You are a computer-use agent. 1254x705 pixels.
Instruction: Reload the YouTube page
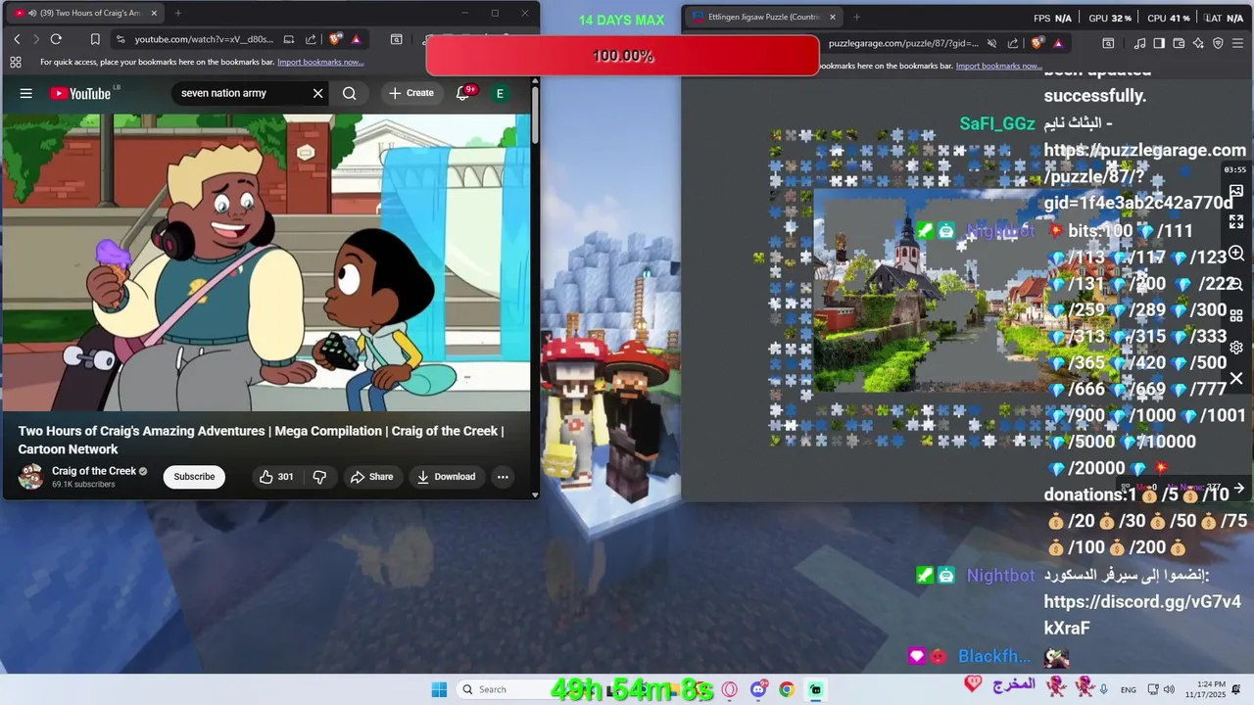point(56,39)
